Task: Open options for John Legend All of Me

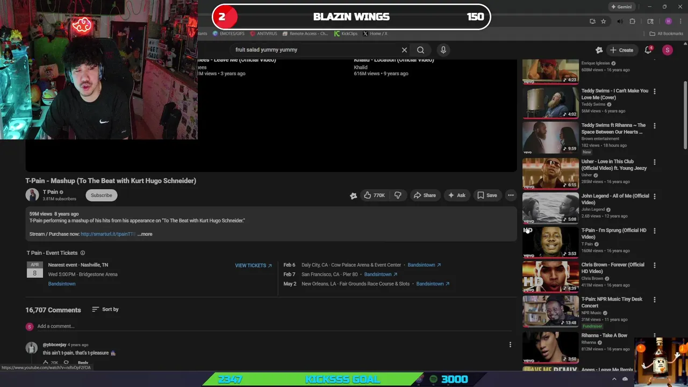Action: 654,196
